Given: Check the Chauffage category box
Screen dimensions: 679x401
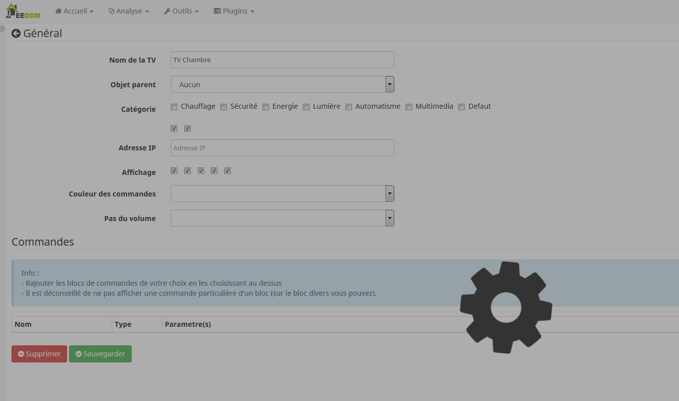Looking at the screenshot, I should (174, 107).
